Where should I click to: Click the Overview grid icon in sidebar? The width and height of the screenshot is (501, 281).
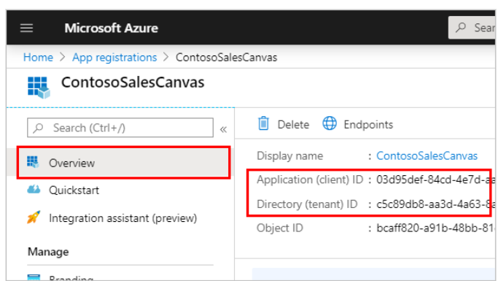[33, 162]
